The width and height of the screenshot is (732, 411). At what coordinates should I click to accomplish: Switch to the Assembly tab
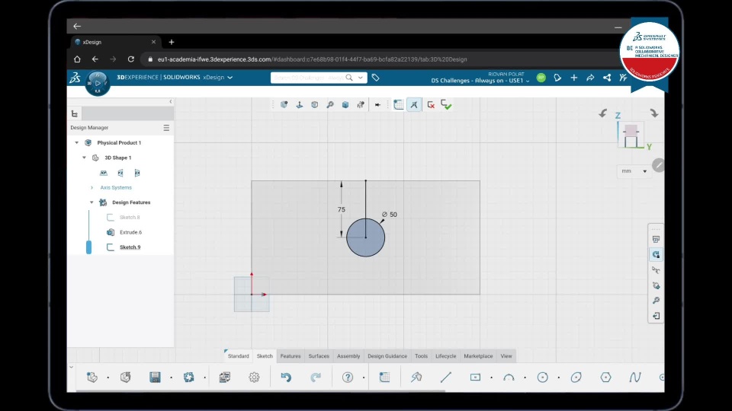click(x=348, y=356)
